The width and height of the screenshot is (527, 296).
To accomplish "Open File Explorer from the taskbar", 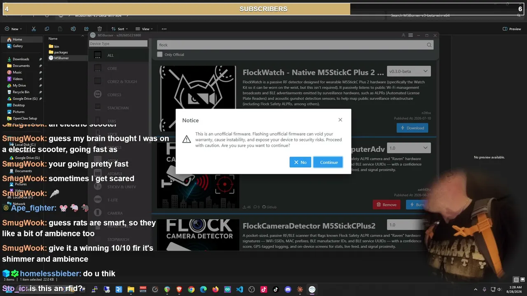I will click(131, 289).
